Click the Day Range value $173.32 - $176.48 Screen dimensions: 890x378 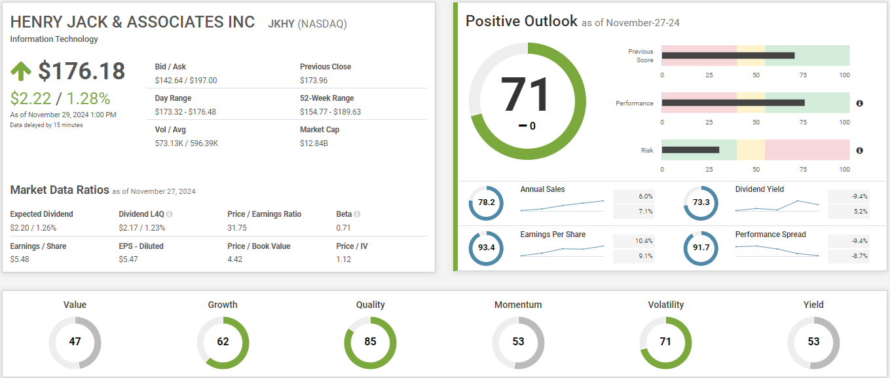click(185, 112)
